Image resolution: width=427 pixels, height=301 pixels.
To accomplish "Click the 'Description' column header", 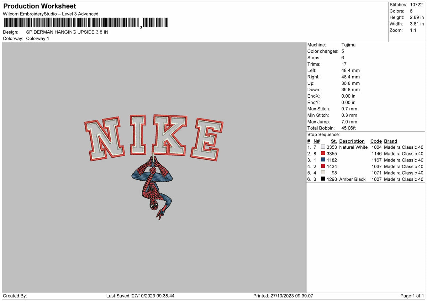I will pyautogui.click(x=352, y=141).
